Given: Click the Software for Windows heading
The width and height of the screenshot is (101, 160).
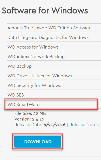Looking at the screenshot, I should click(x=45, y=10).
